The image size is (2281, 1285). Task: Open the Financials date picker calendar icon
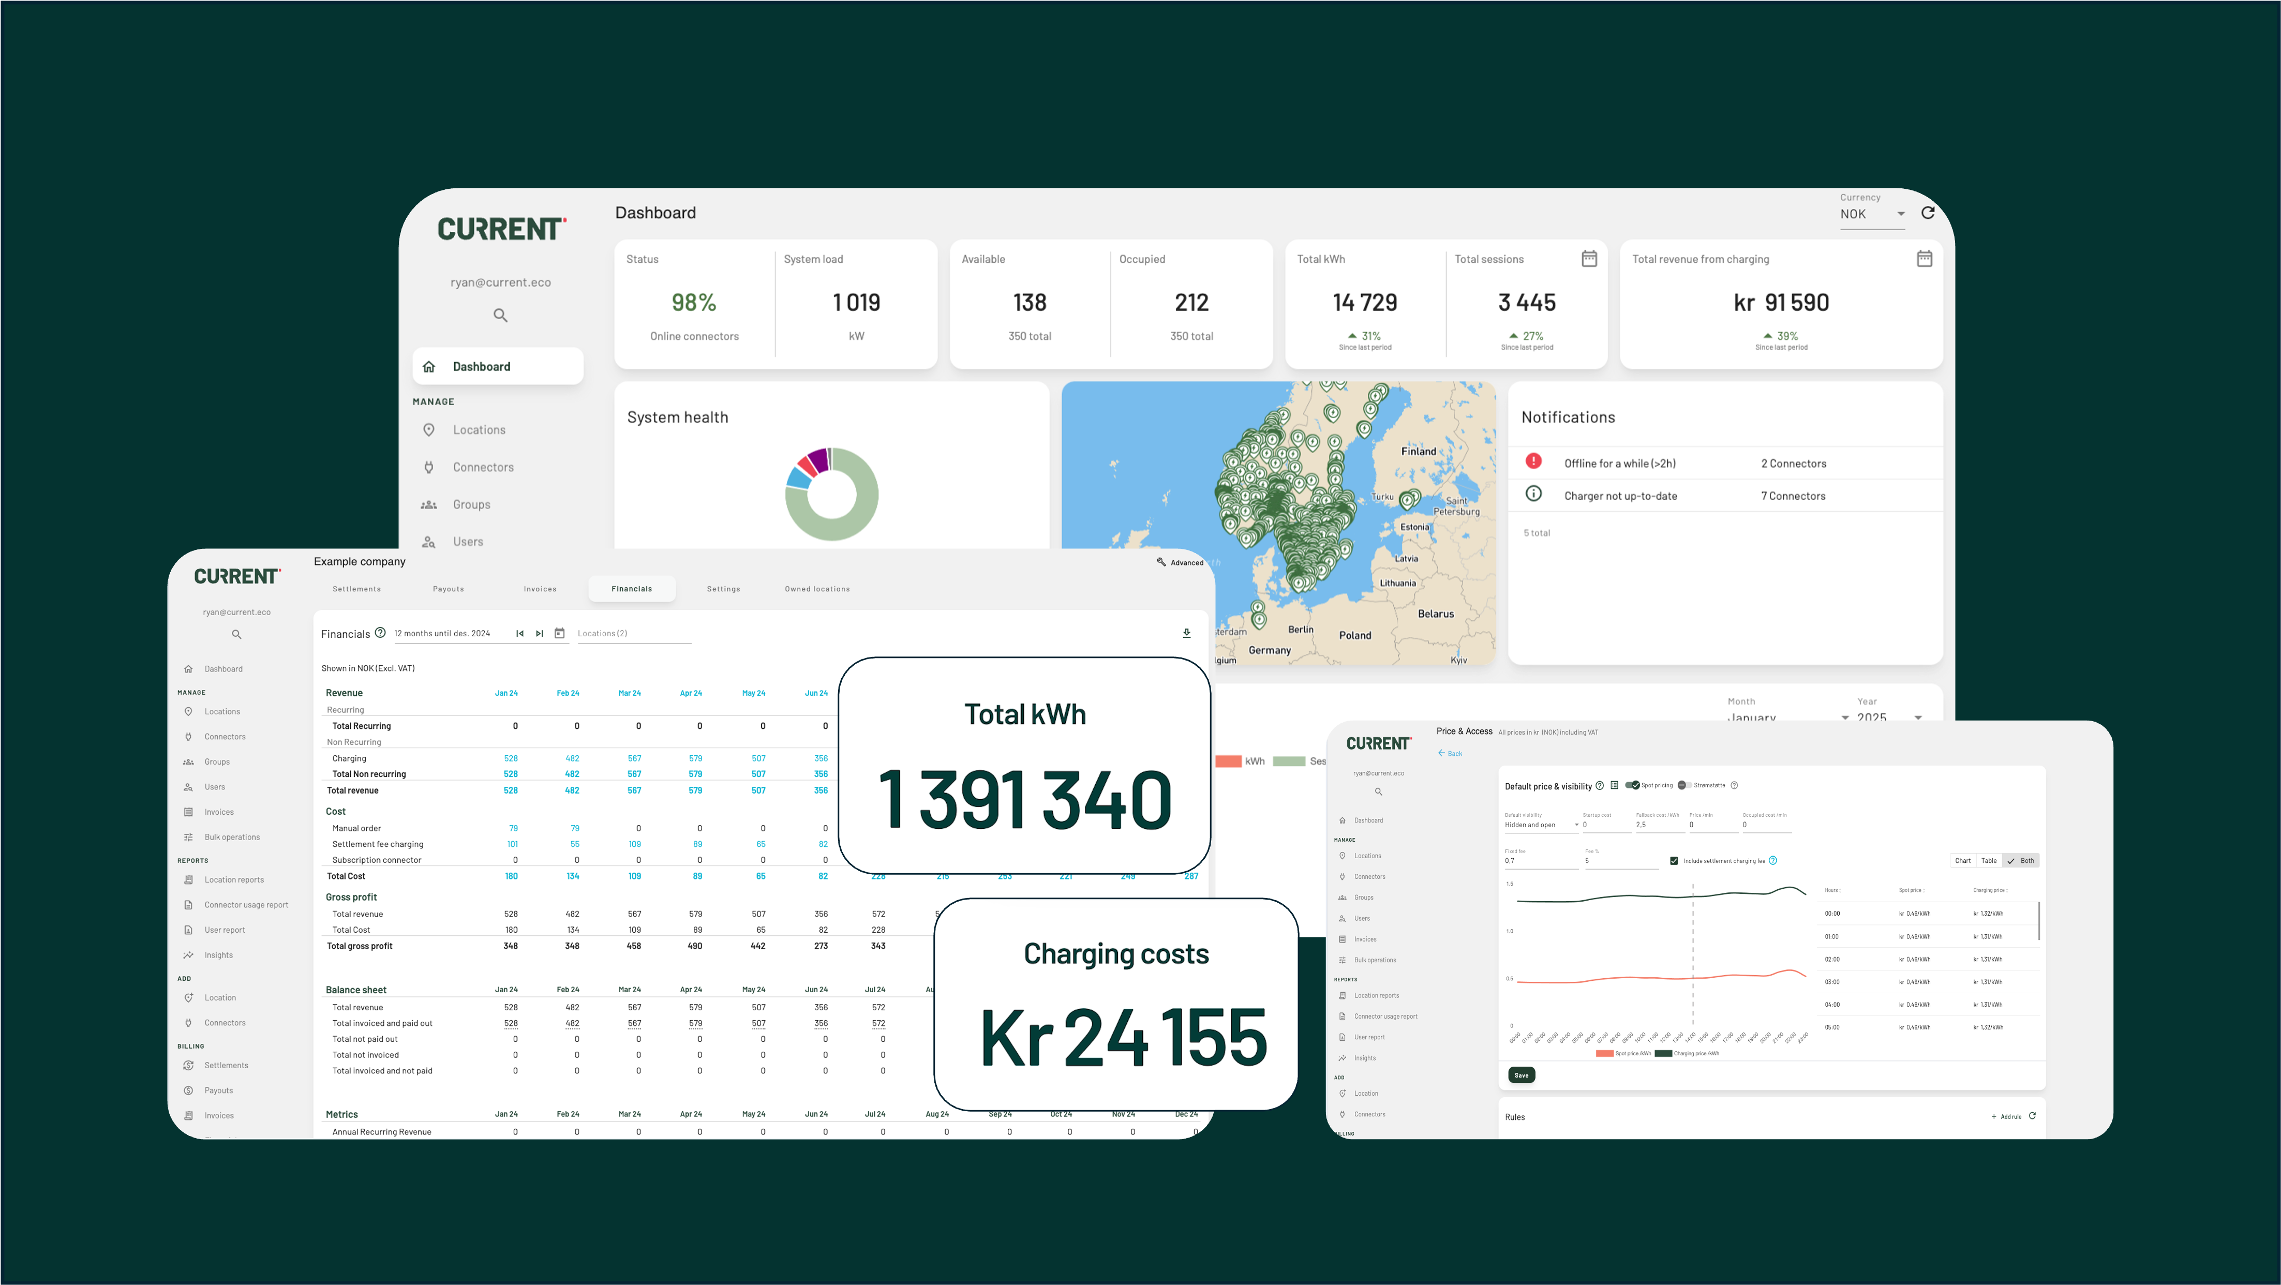click(x=560, y=633)
